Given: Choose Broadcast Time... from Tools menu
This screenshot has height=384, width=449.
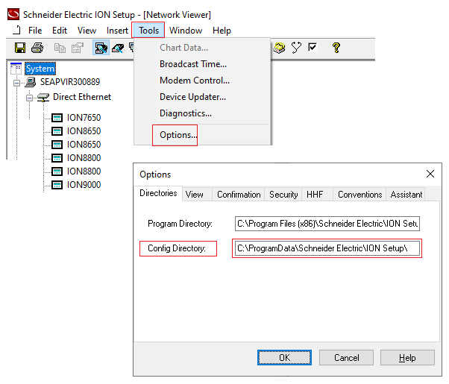Looking at the screenshot, I should tap(193, 64).
